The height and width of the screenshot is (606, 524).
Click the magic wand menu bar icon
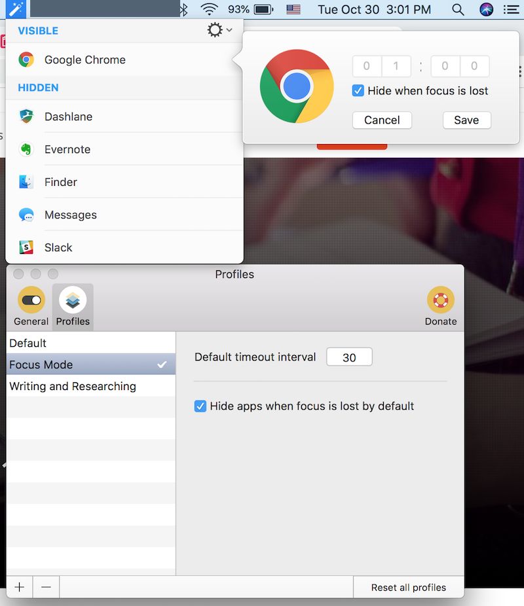pos(15,9)
